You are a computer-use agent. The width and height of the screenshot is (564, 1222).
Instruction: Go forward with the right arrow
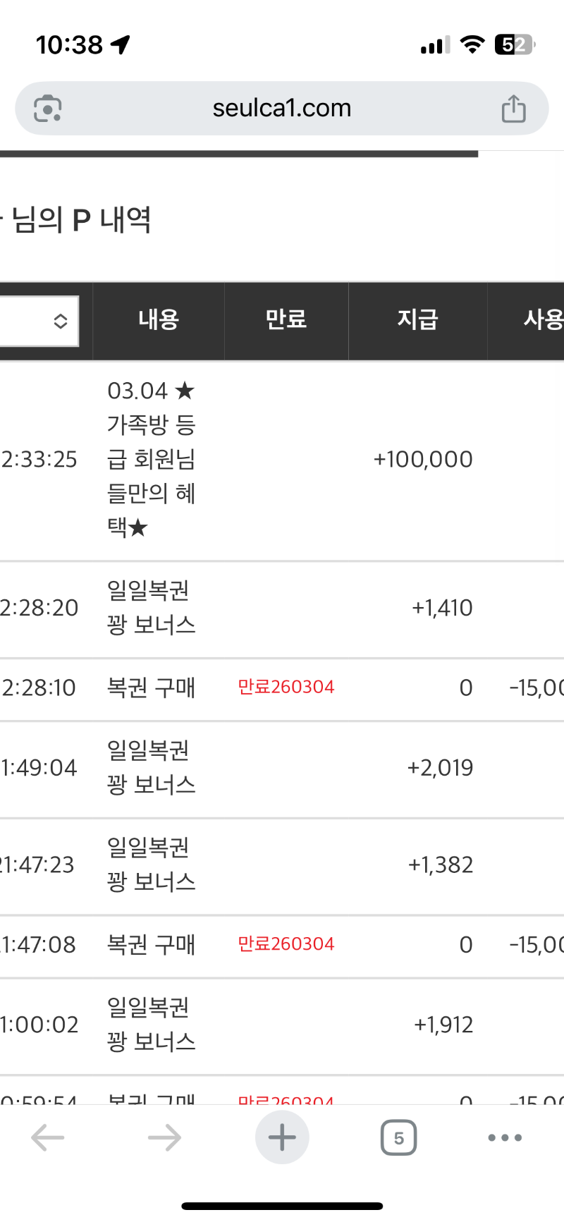tap(164, 1137)
